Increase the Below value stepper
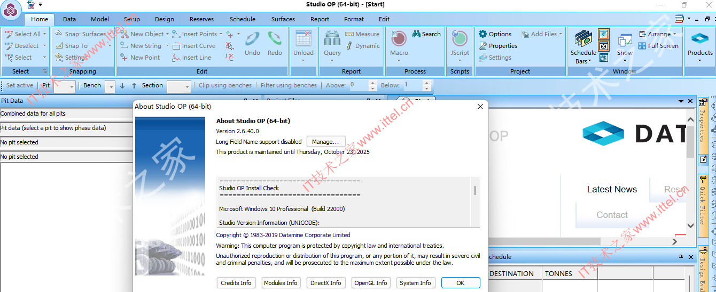Viewport: 716px width, 292px height. tap(426, 83)
